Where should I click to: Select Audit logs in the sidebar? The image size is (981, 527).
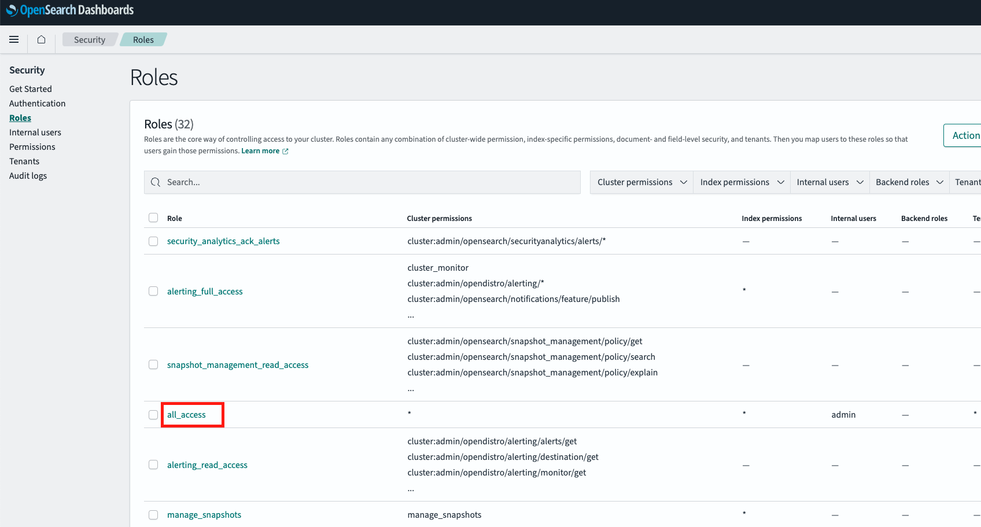(x=28, y=175)
